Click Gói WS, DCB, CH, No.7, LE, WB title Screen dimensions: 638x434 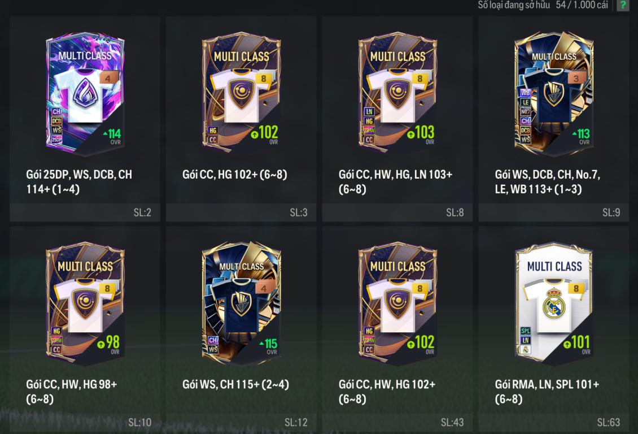pos(547,181)
